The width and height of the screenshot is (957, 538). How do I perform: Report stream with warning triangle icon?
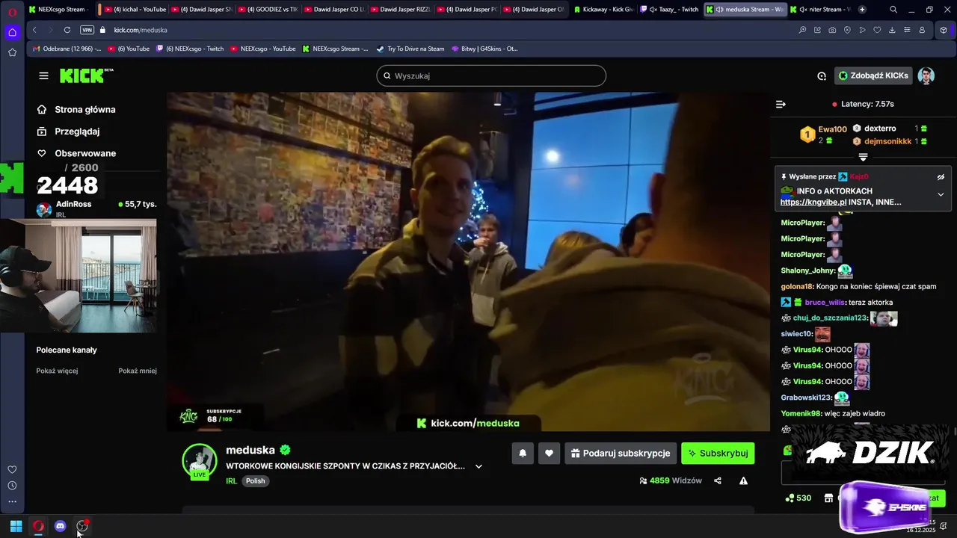[x=743, y=480]
